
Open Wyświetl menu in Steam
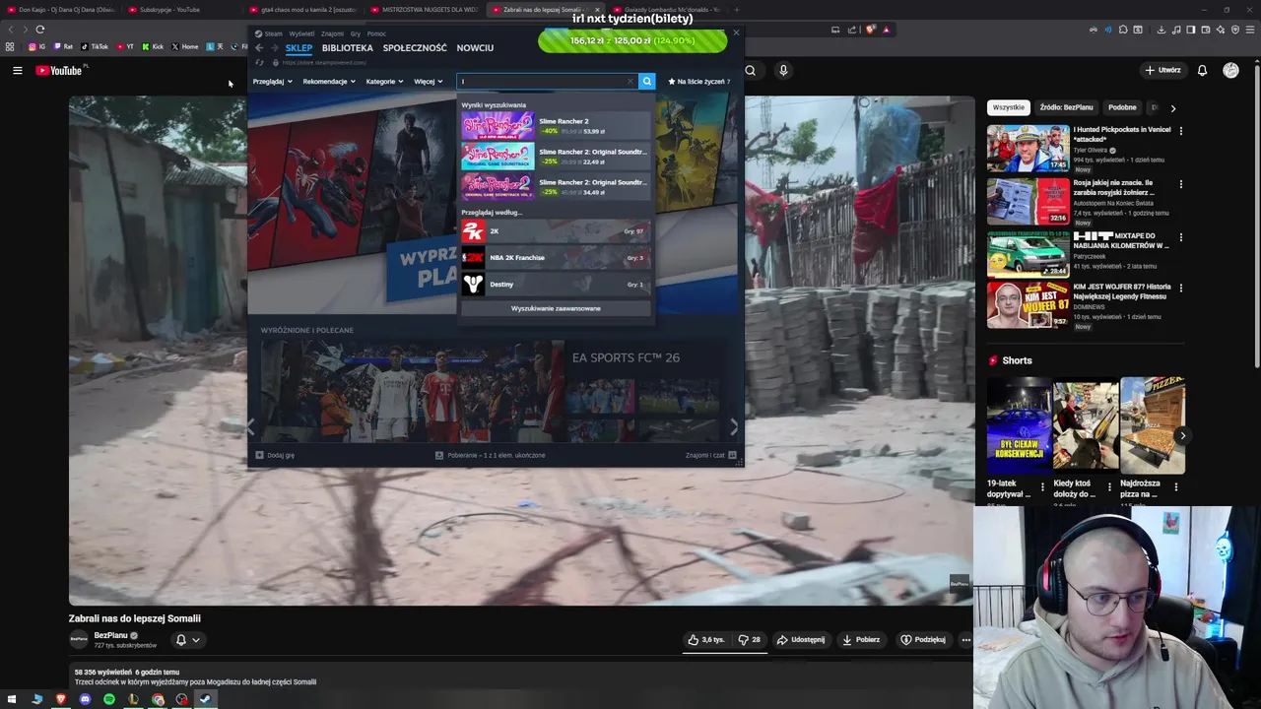point(301,33)
